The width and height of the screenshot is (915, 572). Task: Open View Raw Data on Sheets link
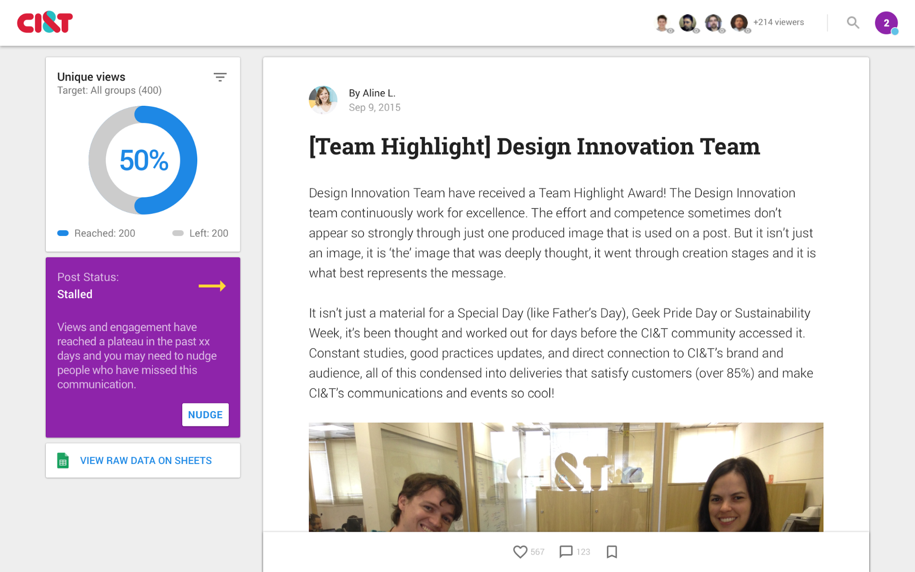click(x=146, y=461)
